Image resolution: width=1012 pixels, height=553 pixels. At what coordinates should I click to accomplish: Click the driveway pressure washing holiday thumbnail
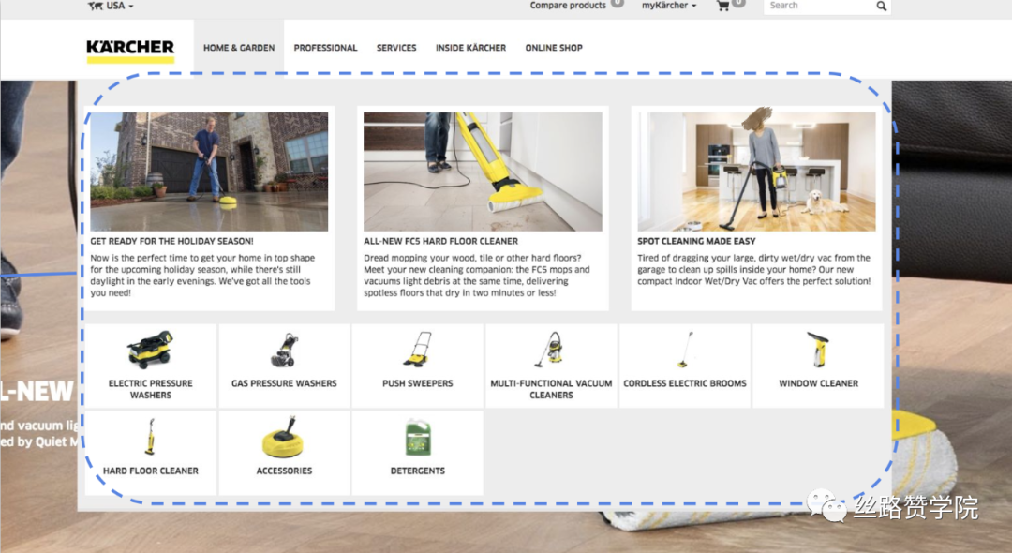pos(209,172)
